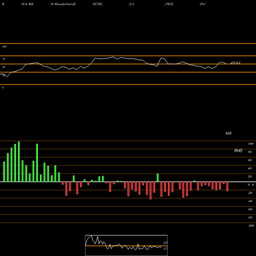Viewport: 256px width, 256px height.
Task: Select the 'SI & MR' header text
Action: coord(27,4)
